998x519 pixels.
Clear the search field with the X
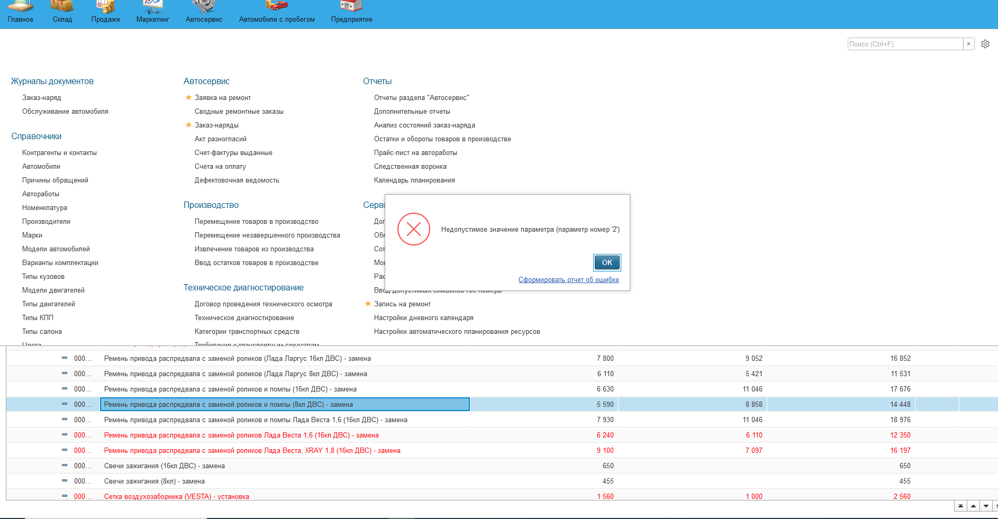(x=968, y=44)
